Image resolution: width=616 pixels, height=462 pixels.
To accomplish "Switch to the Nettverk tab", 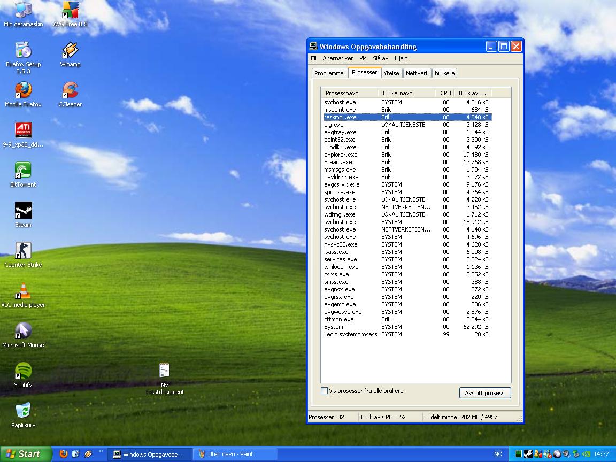I will (417, 73).
